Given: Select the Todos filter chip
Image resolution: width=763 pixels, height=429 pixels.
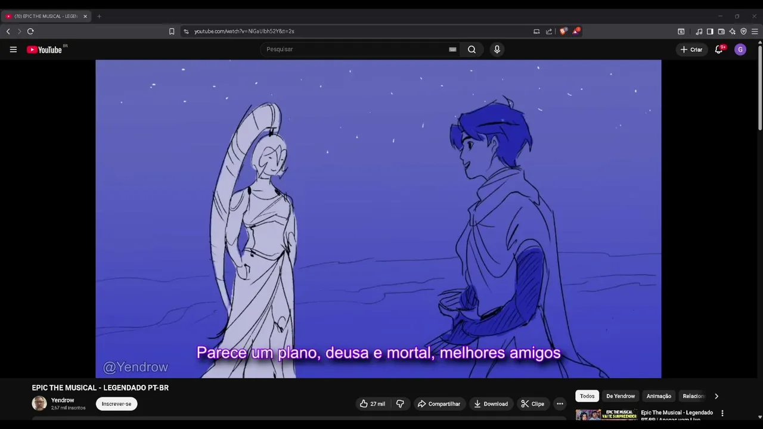Looking at the screenshot, I should pos(587,396).
